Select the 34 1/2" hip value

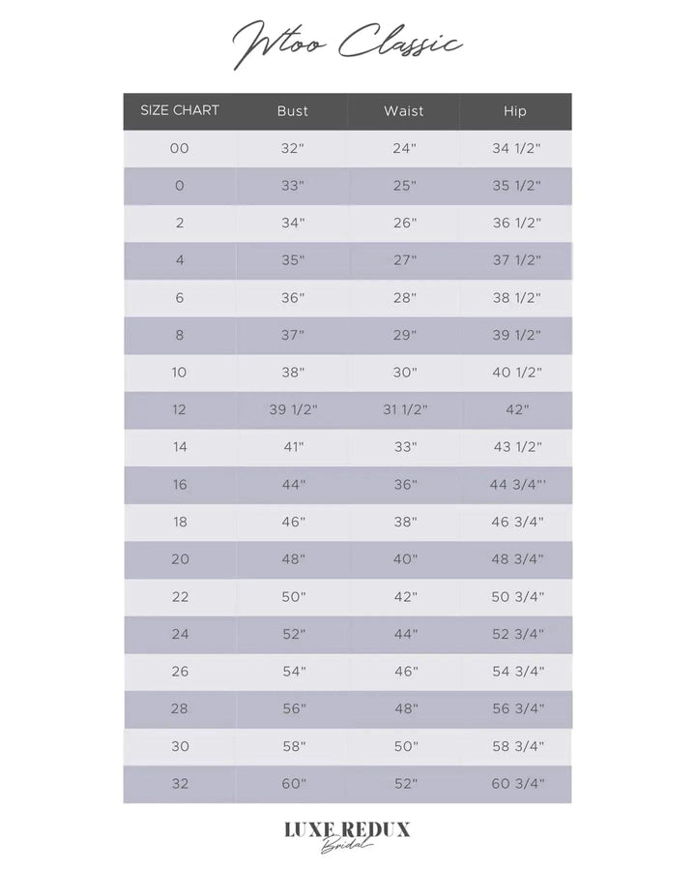(x=516, y=148)
